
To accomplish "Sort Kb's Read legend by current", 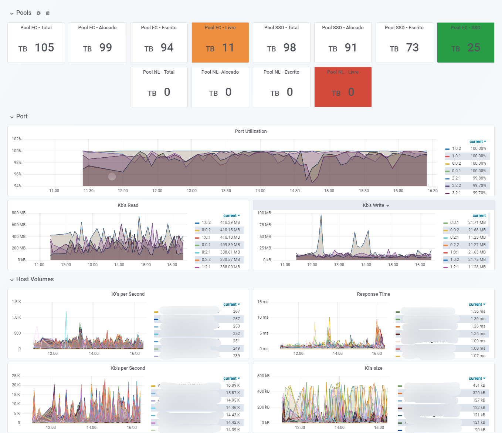I will [x=231, y=216].
